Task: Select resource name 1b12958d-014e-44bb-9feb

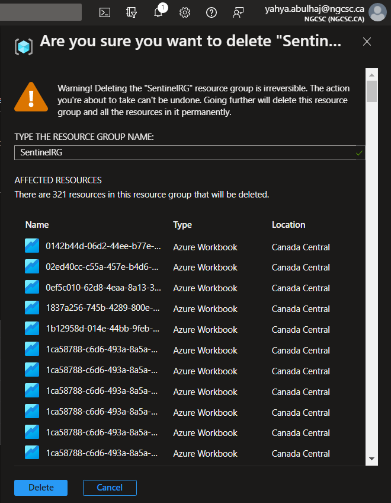Action: click(102, 329)
